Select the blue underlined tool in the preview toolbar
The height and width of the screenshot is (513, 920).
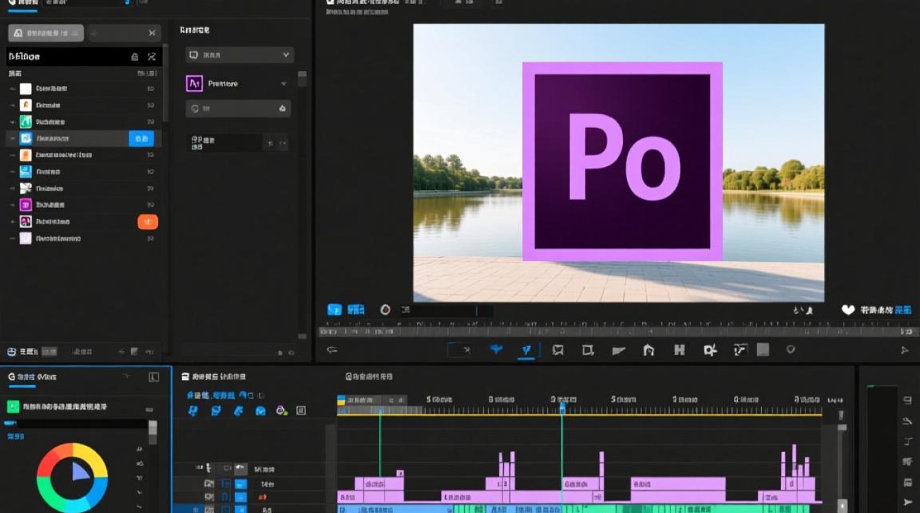coord(526,350)
